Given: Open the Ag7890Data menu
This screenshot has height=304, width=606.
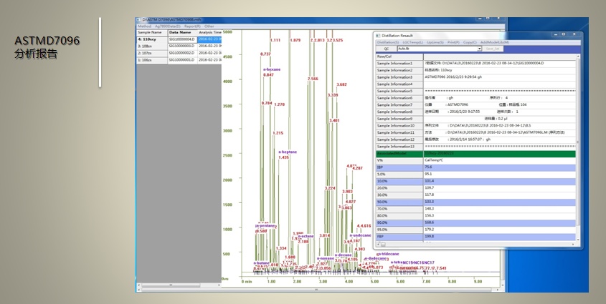Looking at the screenshot, I should (167, 26).
